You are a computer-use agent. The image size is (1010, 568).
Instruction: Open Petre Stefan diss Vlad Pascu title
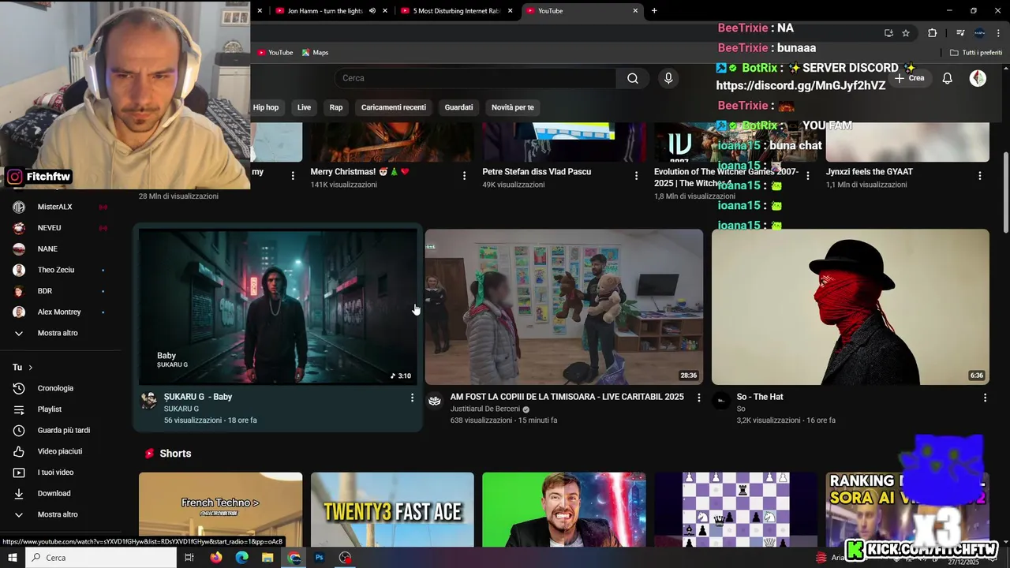coord(537,171)
